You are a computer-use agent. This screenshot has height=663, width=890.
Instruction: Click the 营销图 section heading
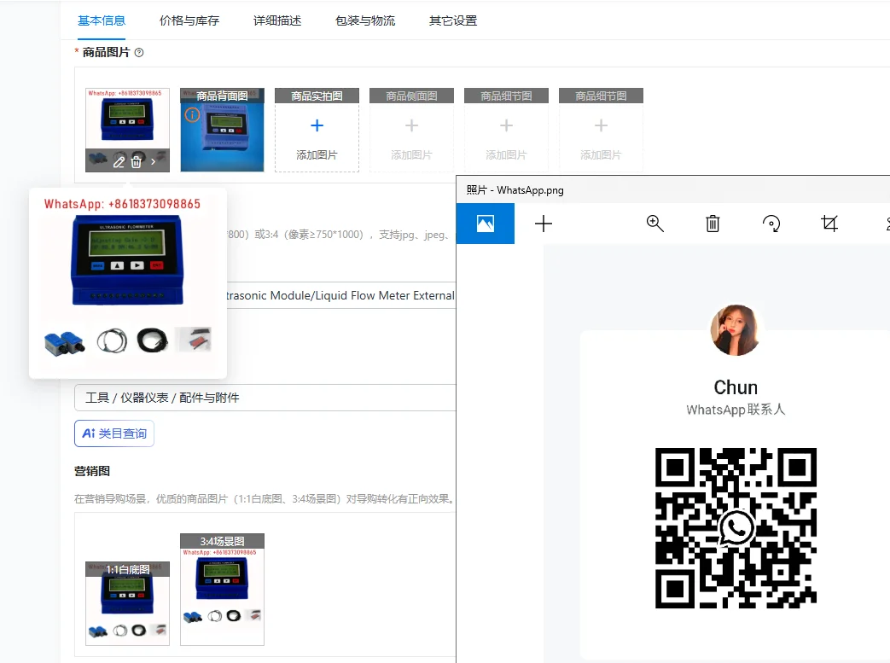92,471
